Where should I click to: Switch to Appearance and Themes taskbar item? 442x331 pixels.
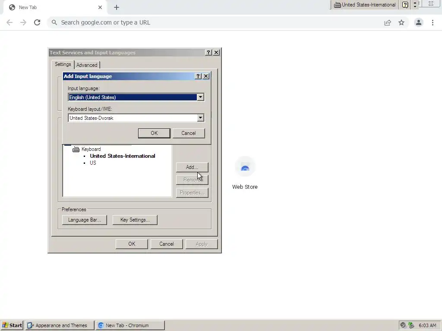60,325
